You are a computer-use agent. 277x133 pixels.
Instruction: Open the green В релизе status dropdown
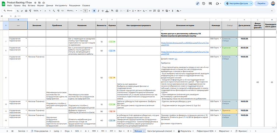236,48
